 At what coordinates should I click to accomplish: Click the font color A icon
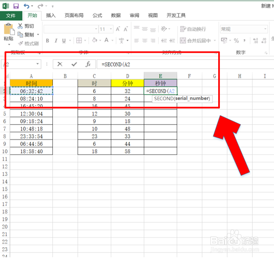(106, 41)
